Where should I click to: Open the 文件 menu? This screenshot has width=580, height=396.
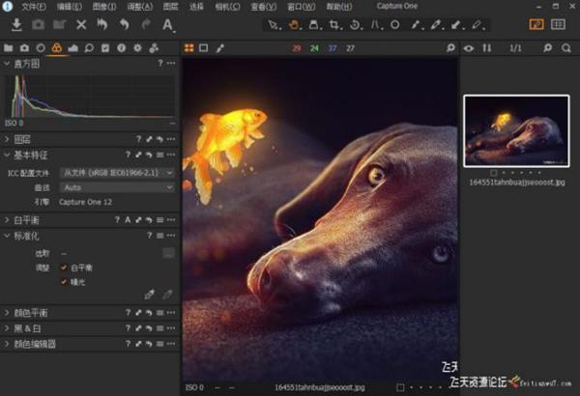click(32, 7)
